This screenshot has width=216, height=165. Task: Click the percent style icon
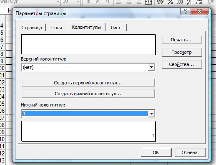click(x=170, y=2)
